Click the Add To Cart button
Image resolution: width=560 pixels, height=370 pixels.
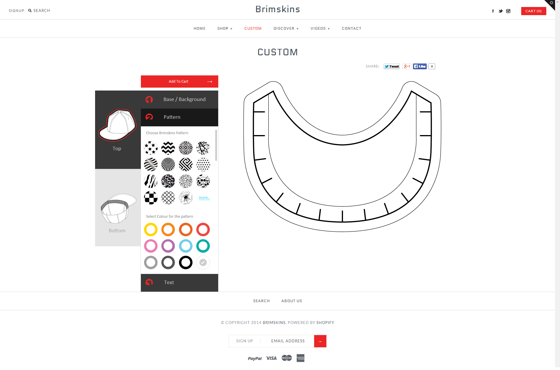pyautogui.click(x=179, y=82)
